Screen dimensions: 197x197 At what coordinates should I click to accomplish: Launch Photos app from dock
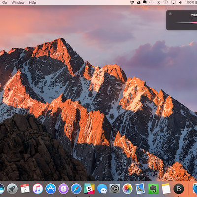point(128,189)
